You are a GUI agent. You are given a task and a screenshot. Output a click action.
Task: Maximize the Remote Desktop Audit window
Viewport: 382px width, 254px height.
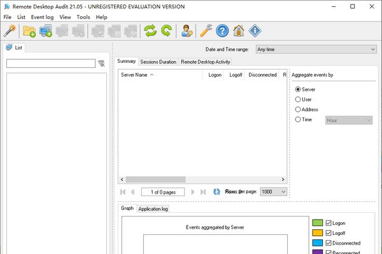[x=352, y=6]
